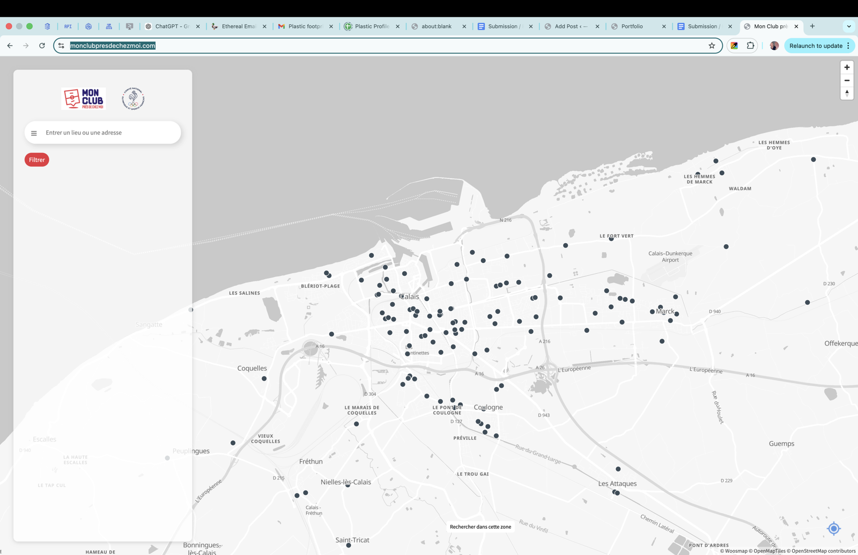
Task: Click the Comité National Olympique rooster logo
Action: pos(134,98)
